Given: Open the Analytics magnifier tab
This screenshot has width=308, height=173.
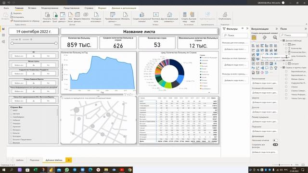Looking at the screenshot, I should 275,37.
